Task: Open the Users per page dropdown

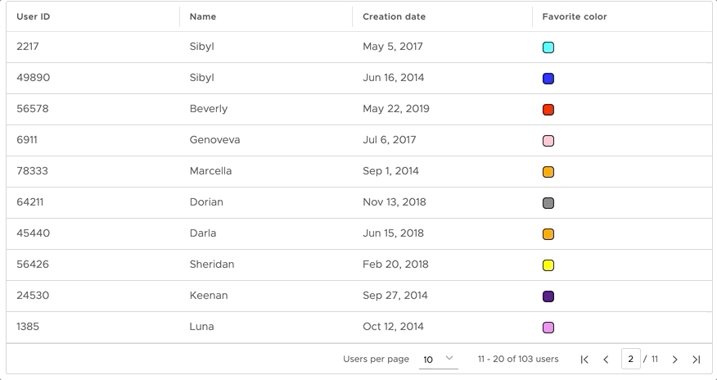Action: pos(439,360)
